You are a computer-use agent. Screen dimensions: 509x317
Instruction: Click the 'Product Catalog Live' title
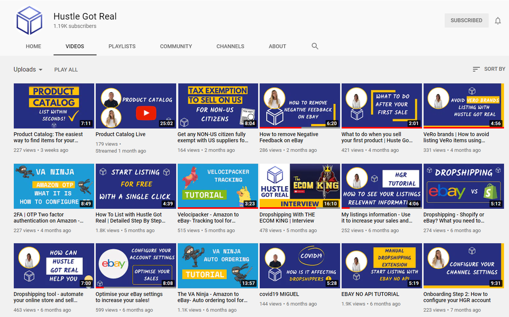(121, 134)
